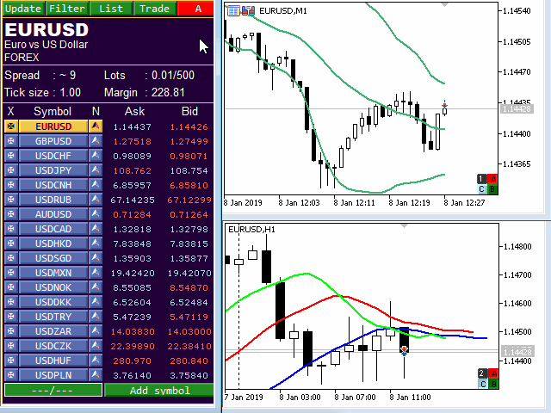Click the Symbol column header
The height and width of the screenshot is (413, 551).
pyautogui.click(x=53, y=111)
